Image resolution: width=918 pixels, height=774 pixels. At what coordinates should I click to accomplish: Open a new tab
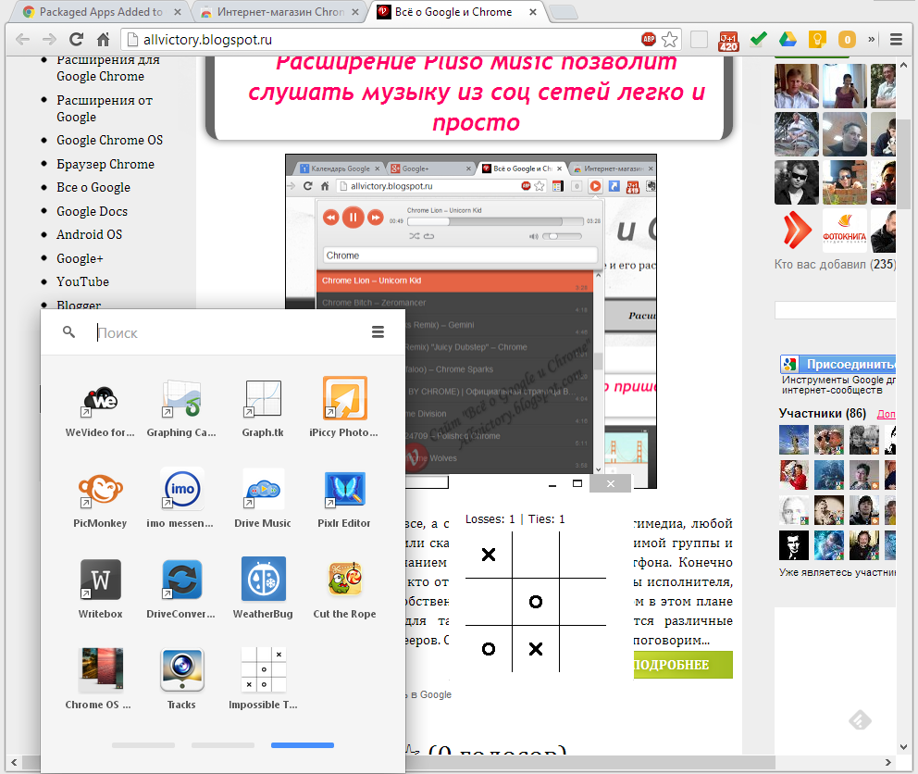click(x=564, y=12)
